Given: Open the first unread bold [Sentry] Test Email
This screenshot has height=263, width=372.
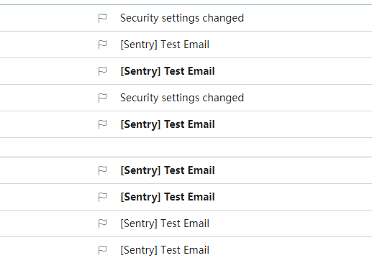Looking at the screenshot, I should [x=168, y=71].
